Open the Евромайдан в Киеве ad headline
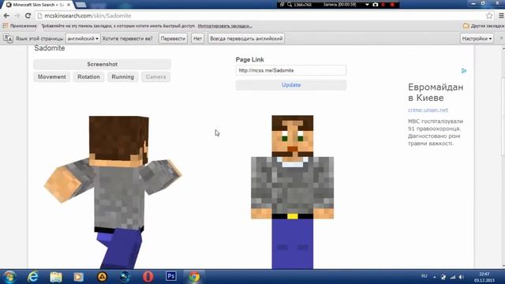The height and width of the screenshot is (284, 505). (x=436, y=92)
